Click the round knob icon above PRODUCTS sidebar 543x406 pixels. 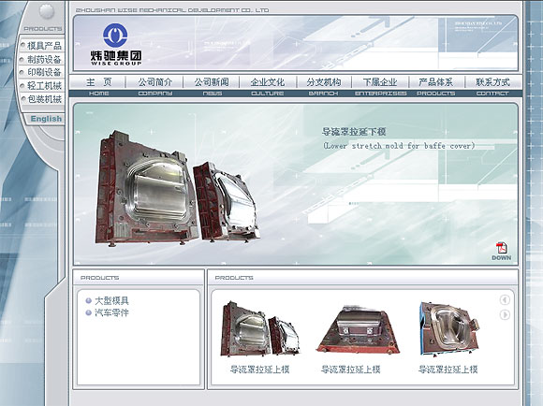[47, 11]
